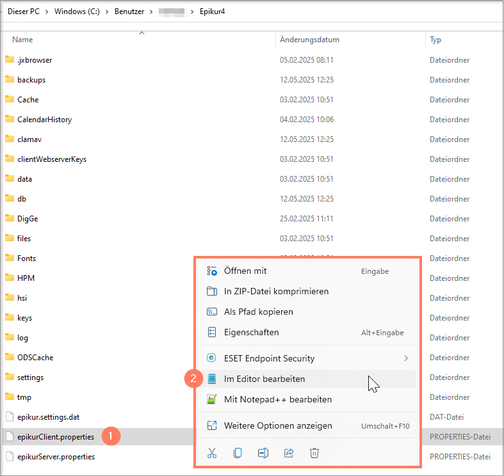This screenshot has height=476, width=504.
Task: Choose Öffnen mit from context menu
Action: 307,271
